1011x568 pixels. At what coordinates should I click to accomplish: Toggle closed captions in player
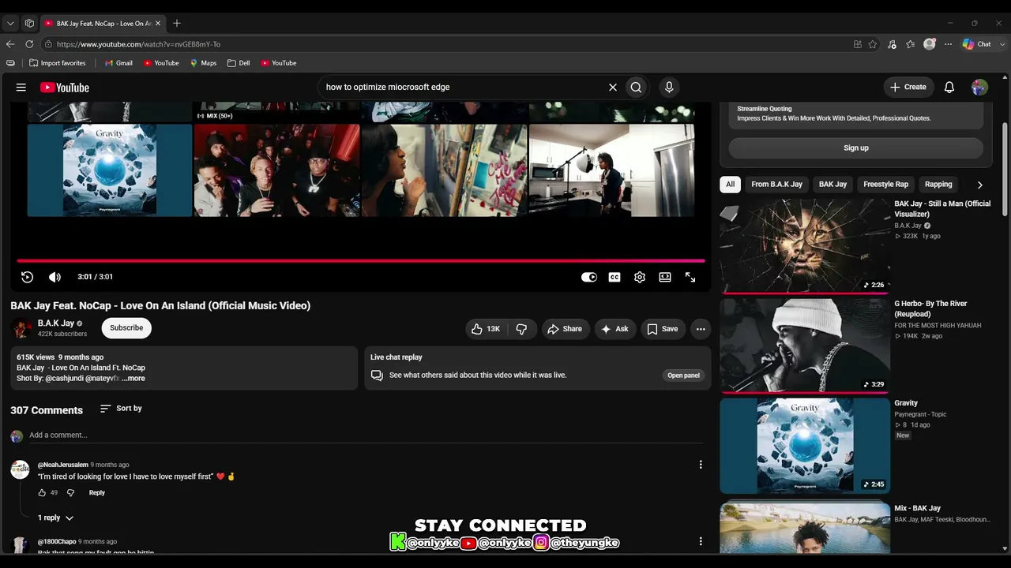tap(614, 277)
